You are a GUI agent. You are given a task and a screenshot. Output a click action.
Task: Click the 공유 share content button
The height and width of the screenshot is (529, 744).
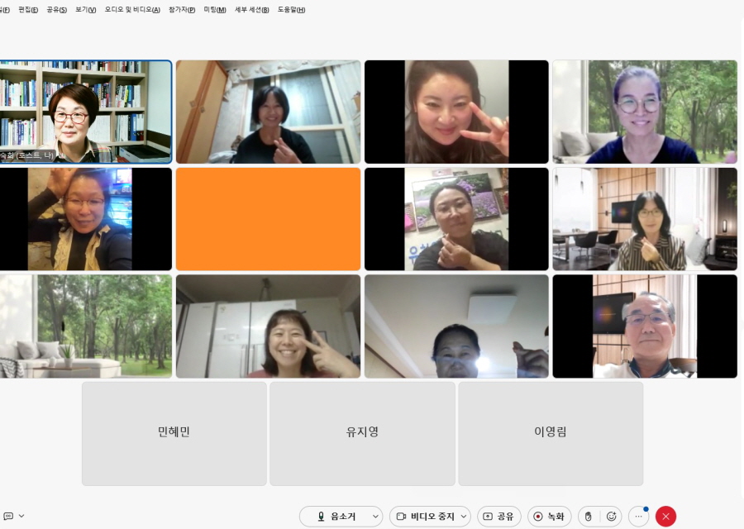point(498,517)
